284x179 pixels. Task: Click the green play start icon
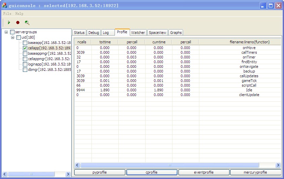click(x=9, y=23)
